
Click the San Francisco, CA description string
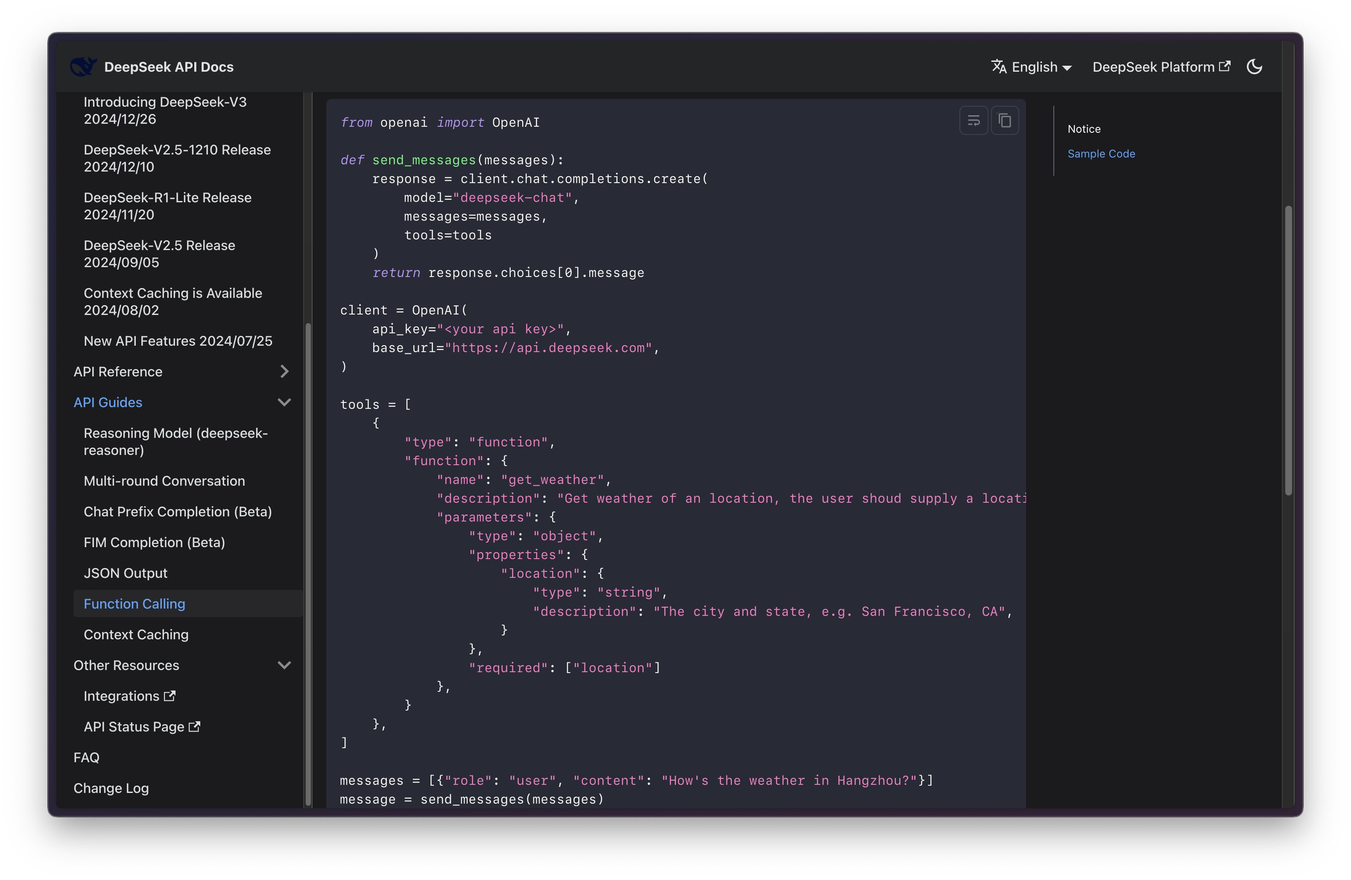[x=829, y=612]
